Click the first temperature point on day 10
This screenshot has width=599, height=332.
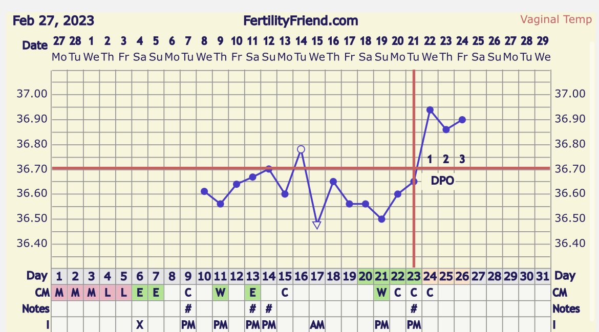[x=204, y=191]
